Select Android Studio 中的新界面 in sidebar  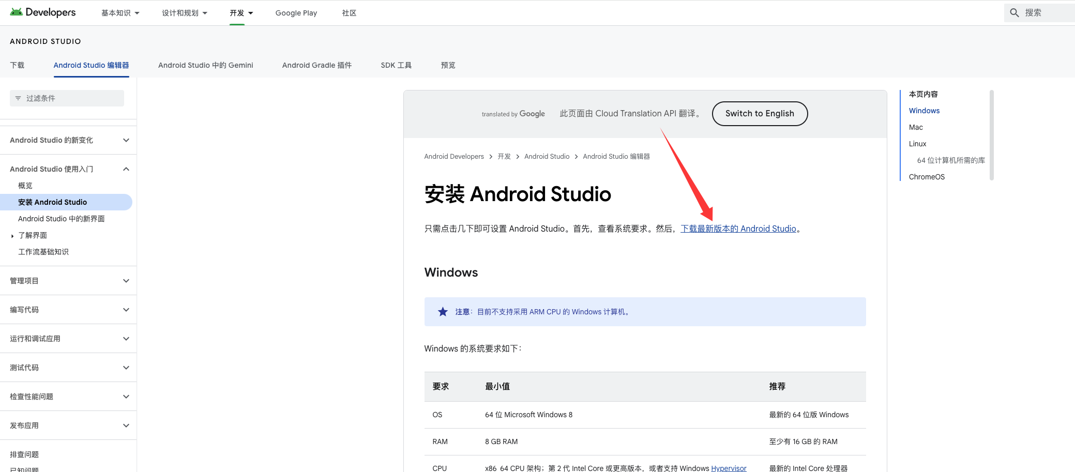(x=61, y=219)
